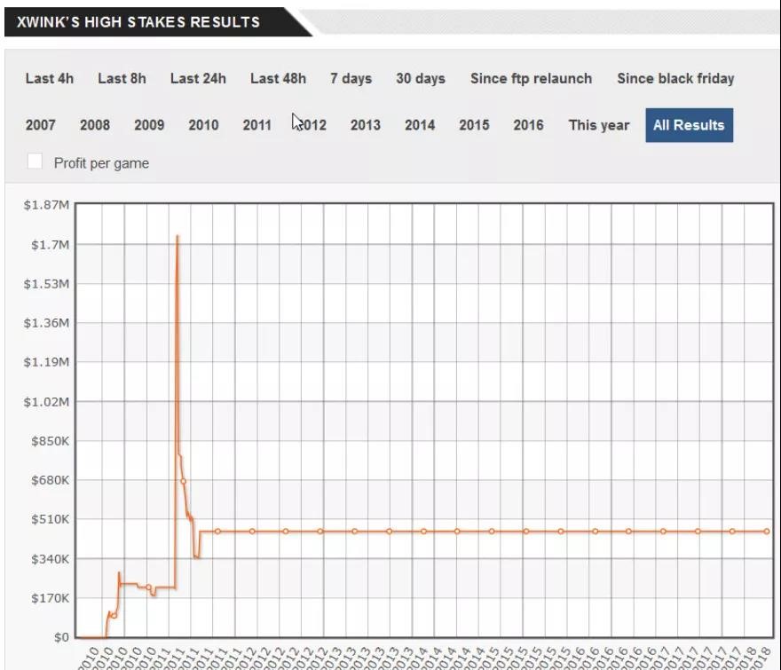View results for 2013
781x670 pixels.
point(365,125)
